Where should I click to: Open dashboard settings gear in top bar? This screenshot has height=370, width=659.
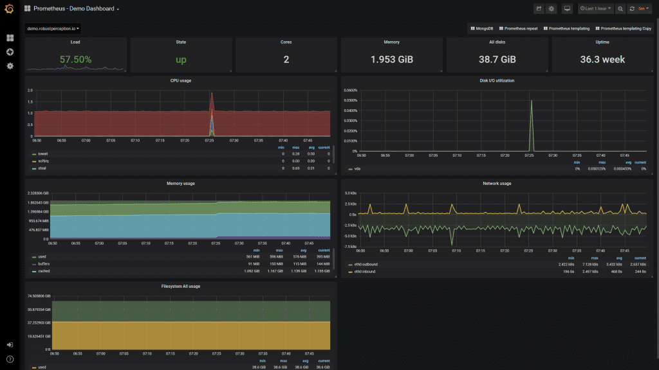(x=551, y=9)
